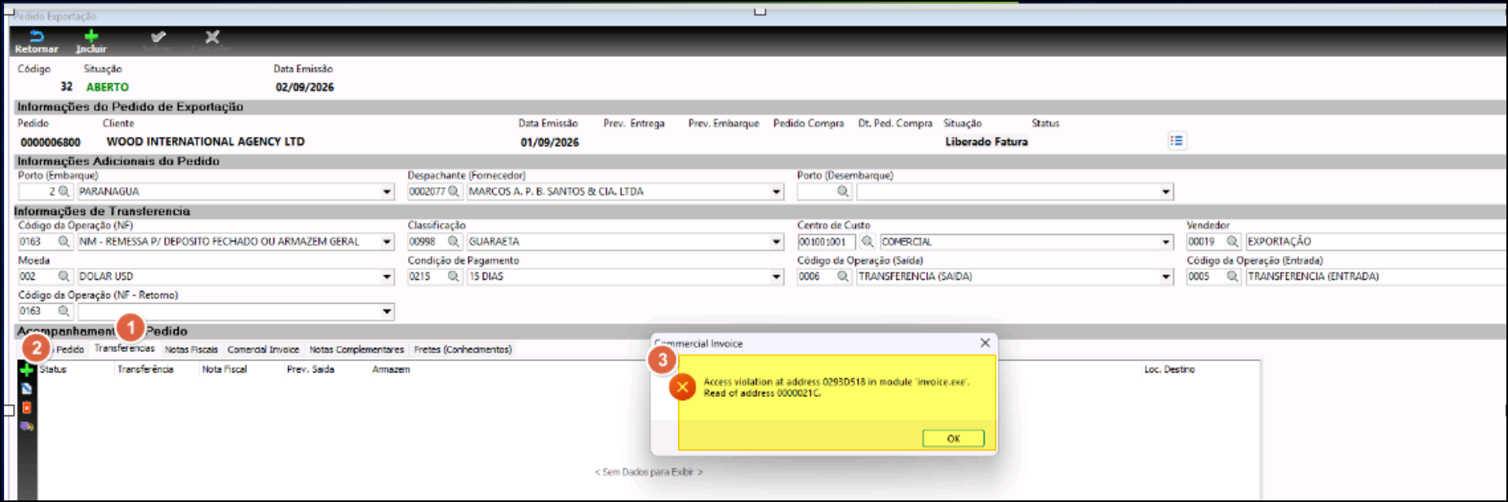This screenshot has height=502, width=1508.
Task: Click the blue document icon in the grid sidebar
Action: (27, 389)
